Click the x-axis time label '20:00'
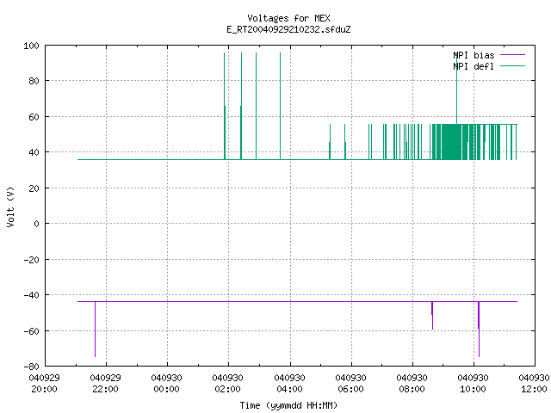 (x=44, y=389)
